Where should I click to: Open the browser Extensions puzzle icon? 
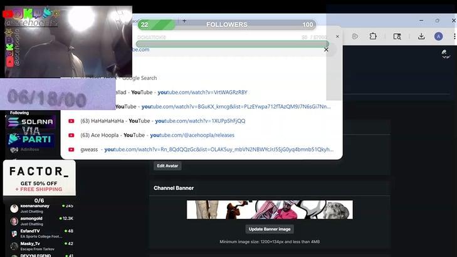(373, 36)
